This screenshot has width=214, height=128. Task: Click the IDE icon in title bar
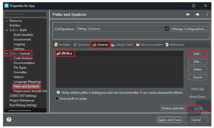pyautogui.click(x=6, y=6)
